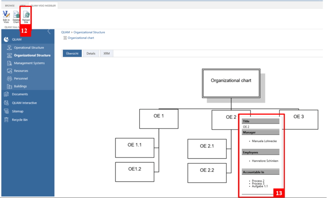Screen dimensions: 327x198
Task: Click the Delete Chart ribbon icon
Action: 16,15
